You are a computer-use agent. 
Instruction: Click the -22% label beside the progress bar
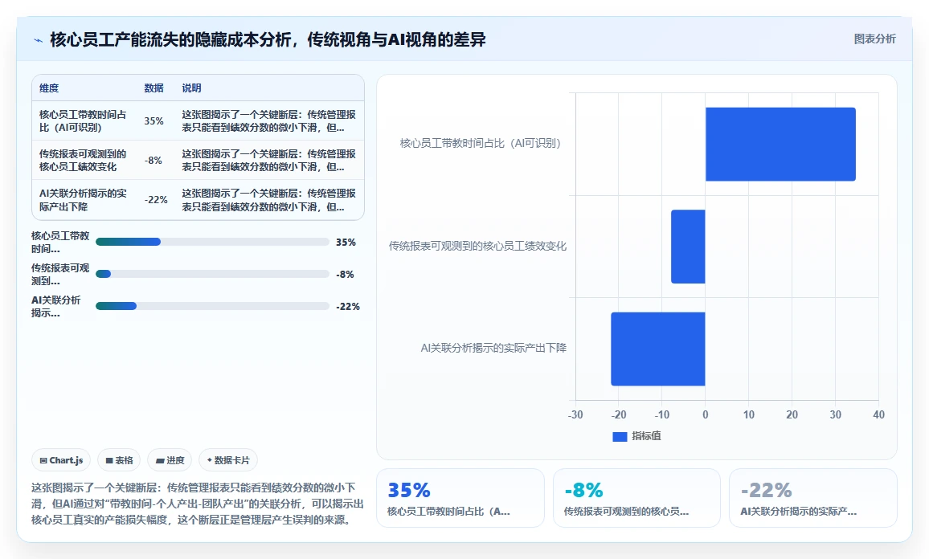tap(348, 307)
